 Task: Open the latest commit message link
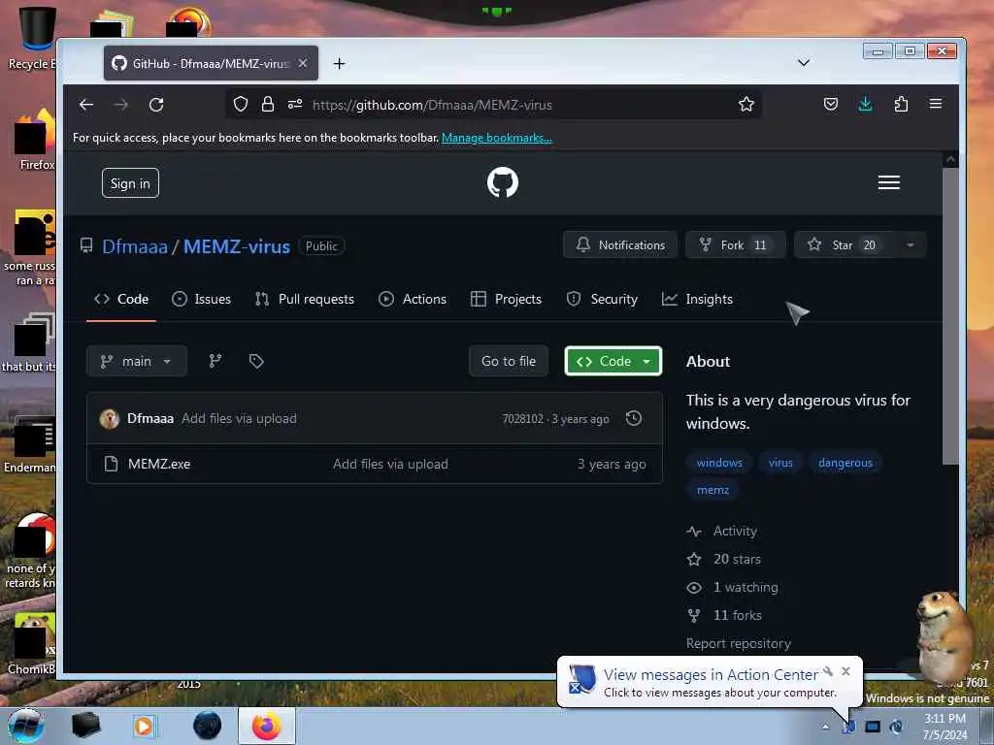click(x=239, y=419)
